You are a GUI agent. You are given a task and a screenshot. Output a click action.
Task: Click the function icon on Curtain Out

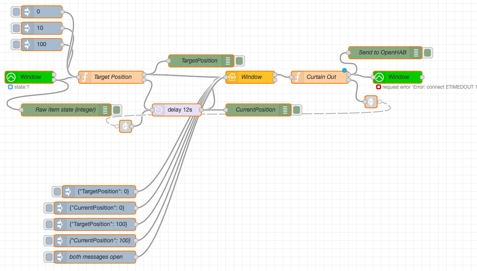point(297,77)
